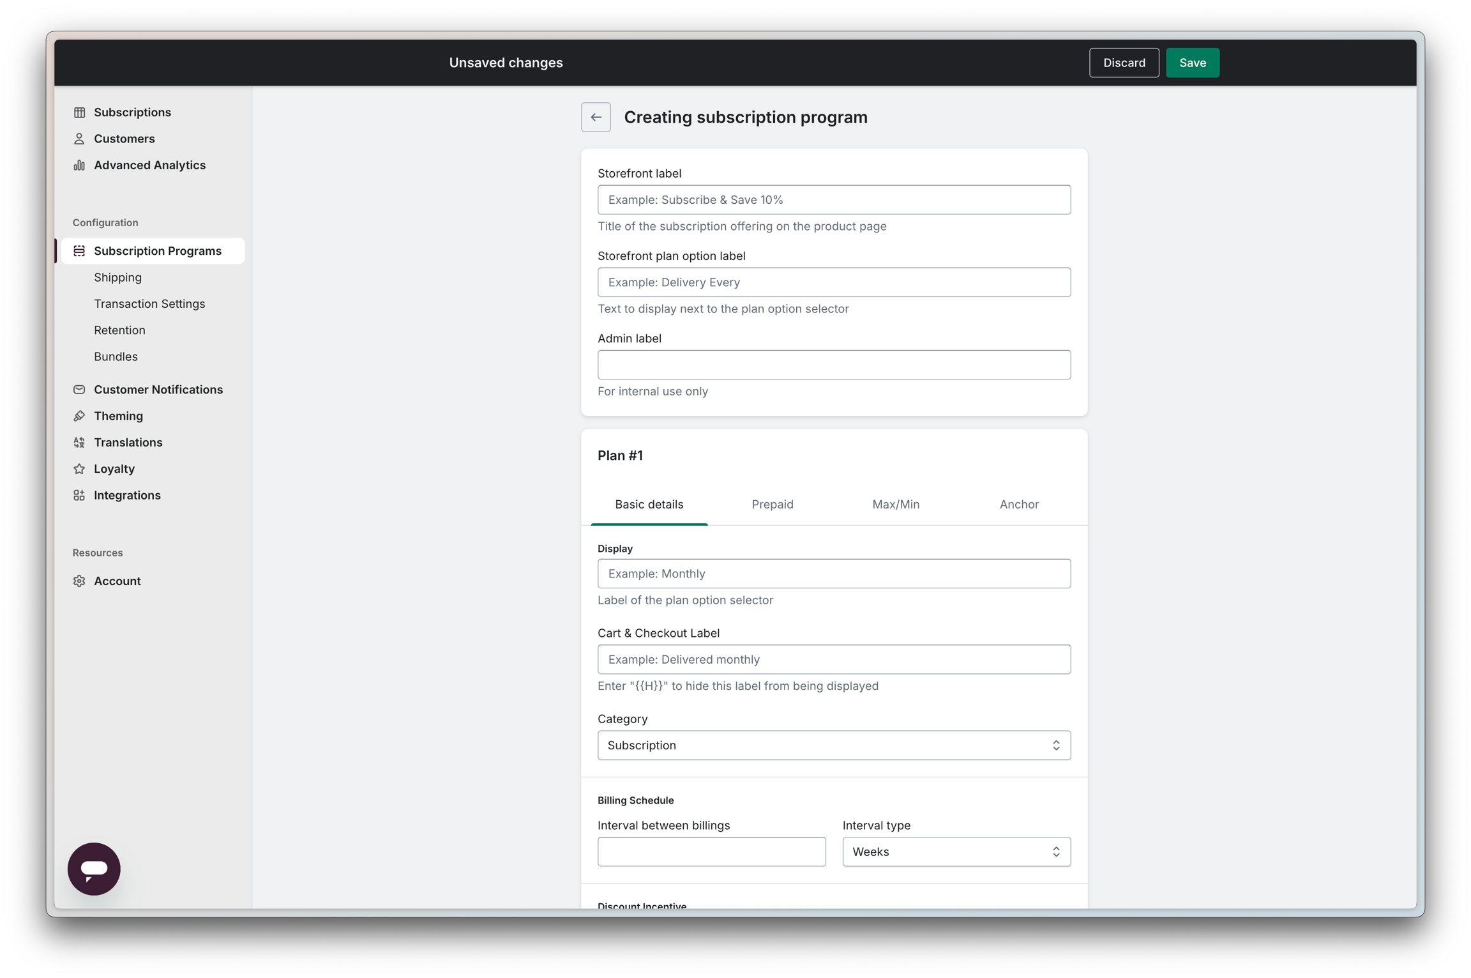Image resolution: width=1471 pixels, height=978 pixels.
Task: Click the Integrations apps icon
Action: click(x=79, y=495)
